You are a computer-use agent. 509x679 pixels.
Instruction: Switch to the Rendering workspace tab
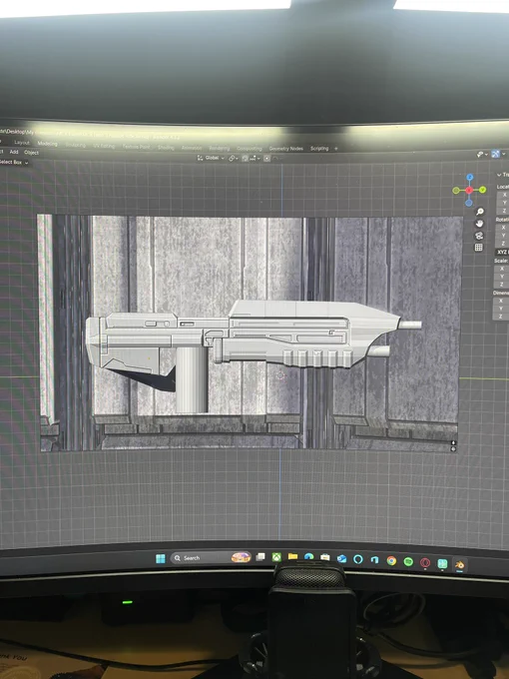(220, 148)
